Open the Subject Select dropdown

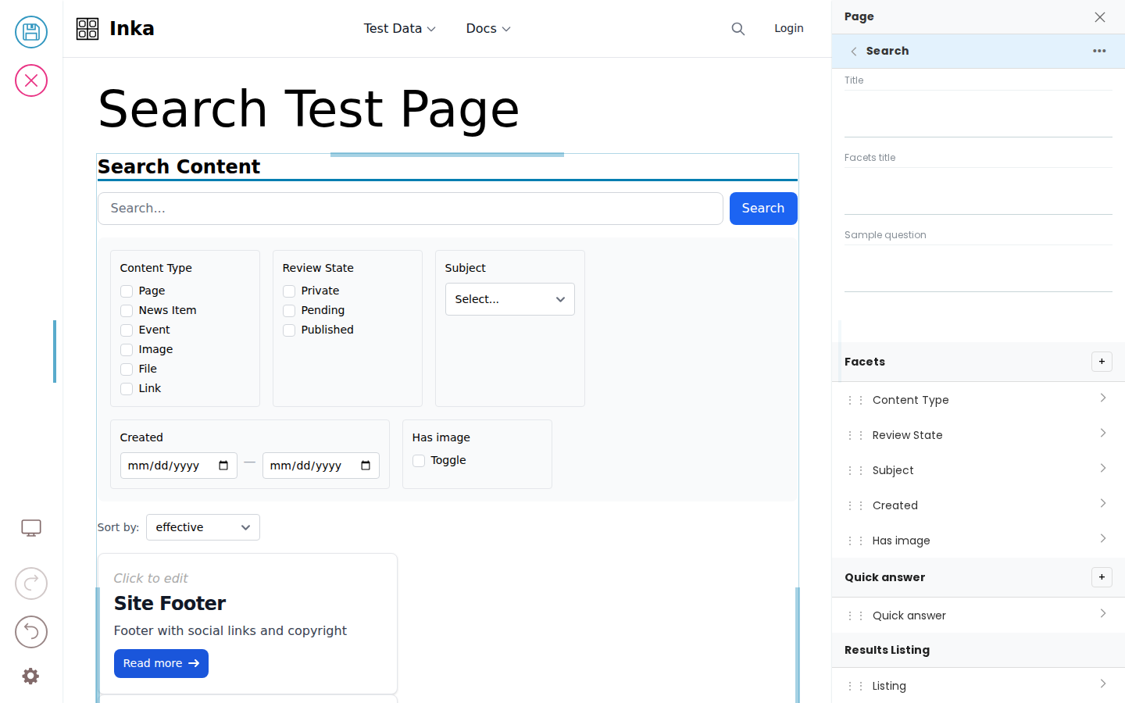510,299
